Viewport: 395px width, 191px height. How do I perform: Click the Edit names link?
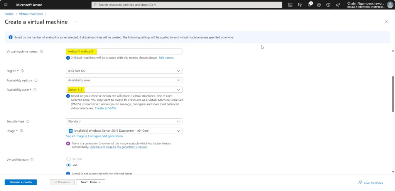(166, 58)
